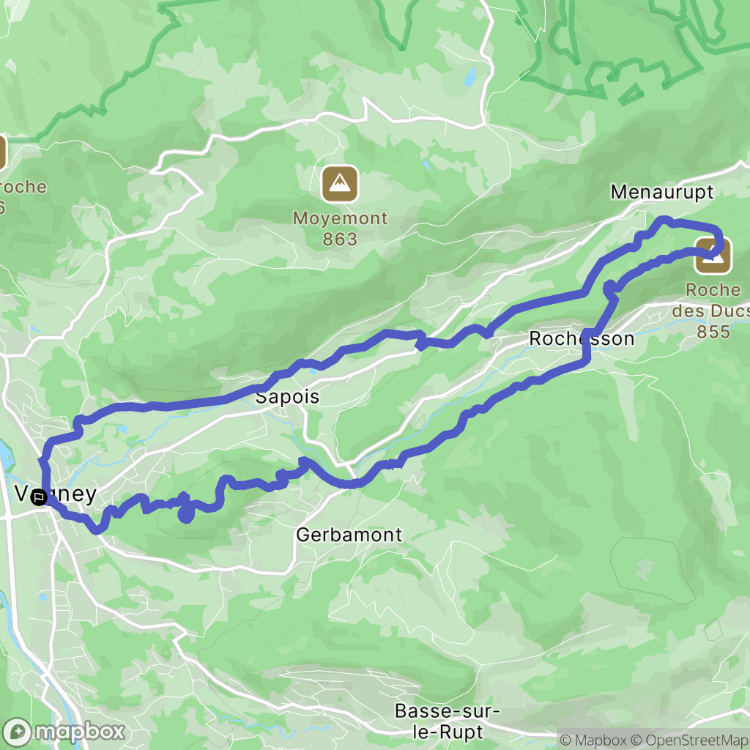This screenshot has height=750, width=750.
Task: Click the Roche des Ducs peak icon
Action: pyautogui.click(x=713, y=256)
